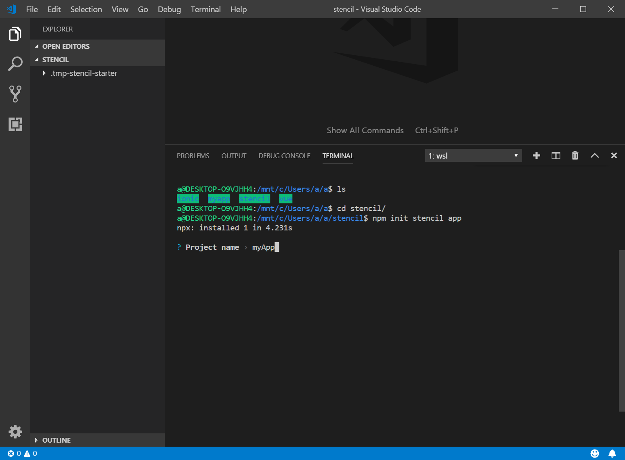625x460 pixels.
Task: Split the terminal pane
Action: coord(556,156)
